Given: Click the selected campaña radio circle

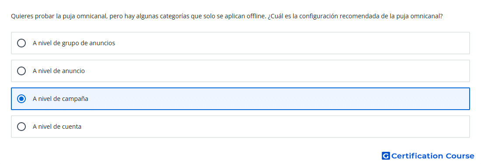Looking at the screenshot, I should [x=21, y=99].
